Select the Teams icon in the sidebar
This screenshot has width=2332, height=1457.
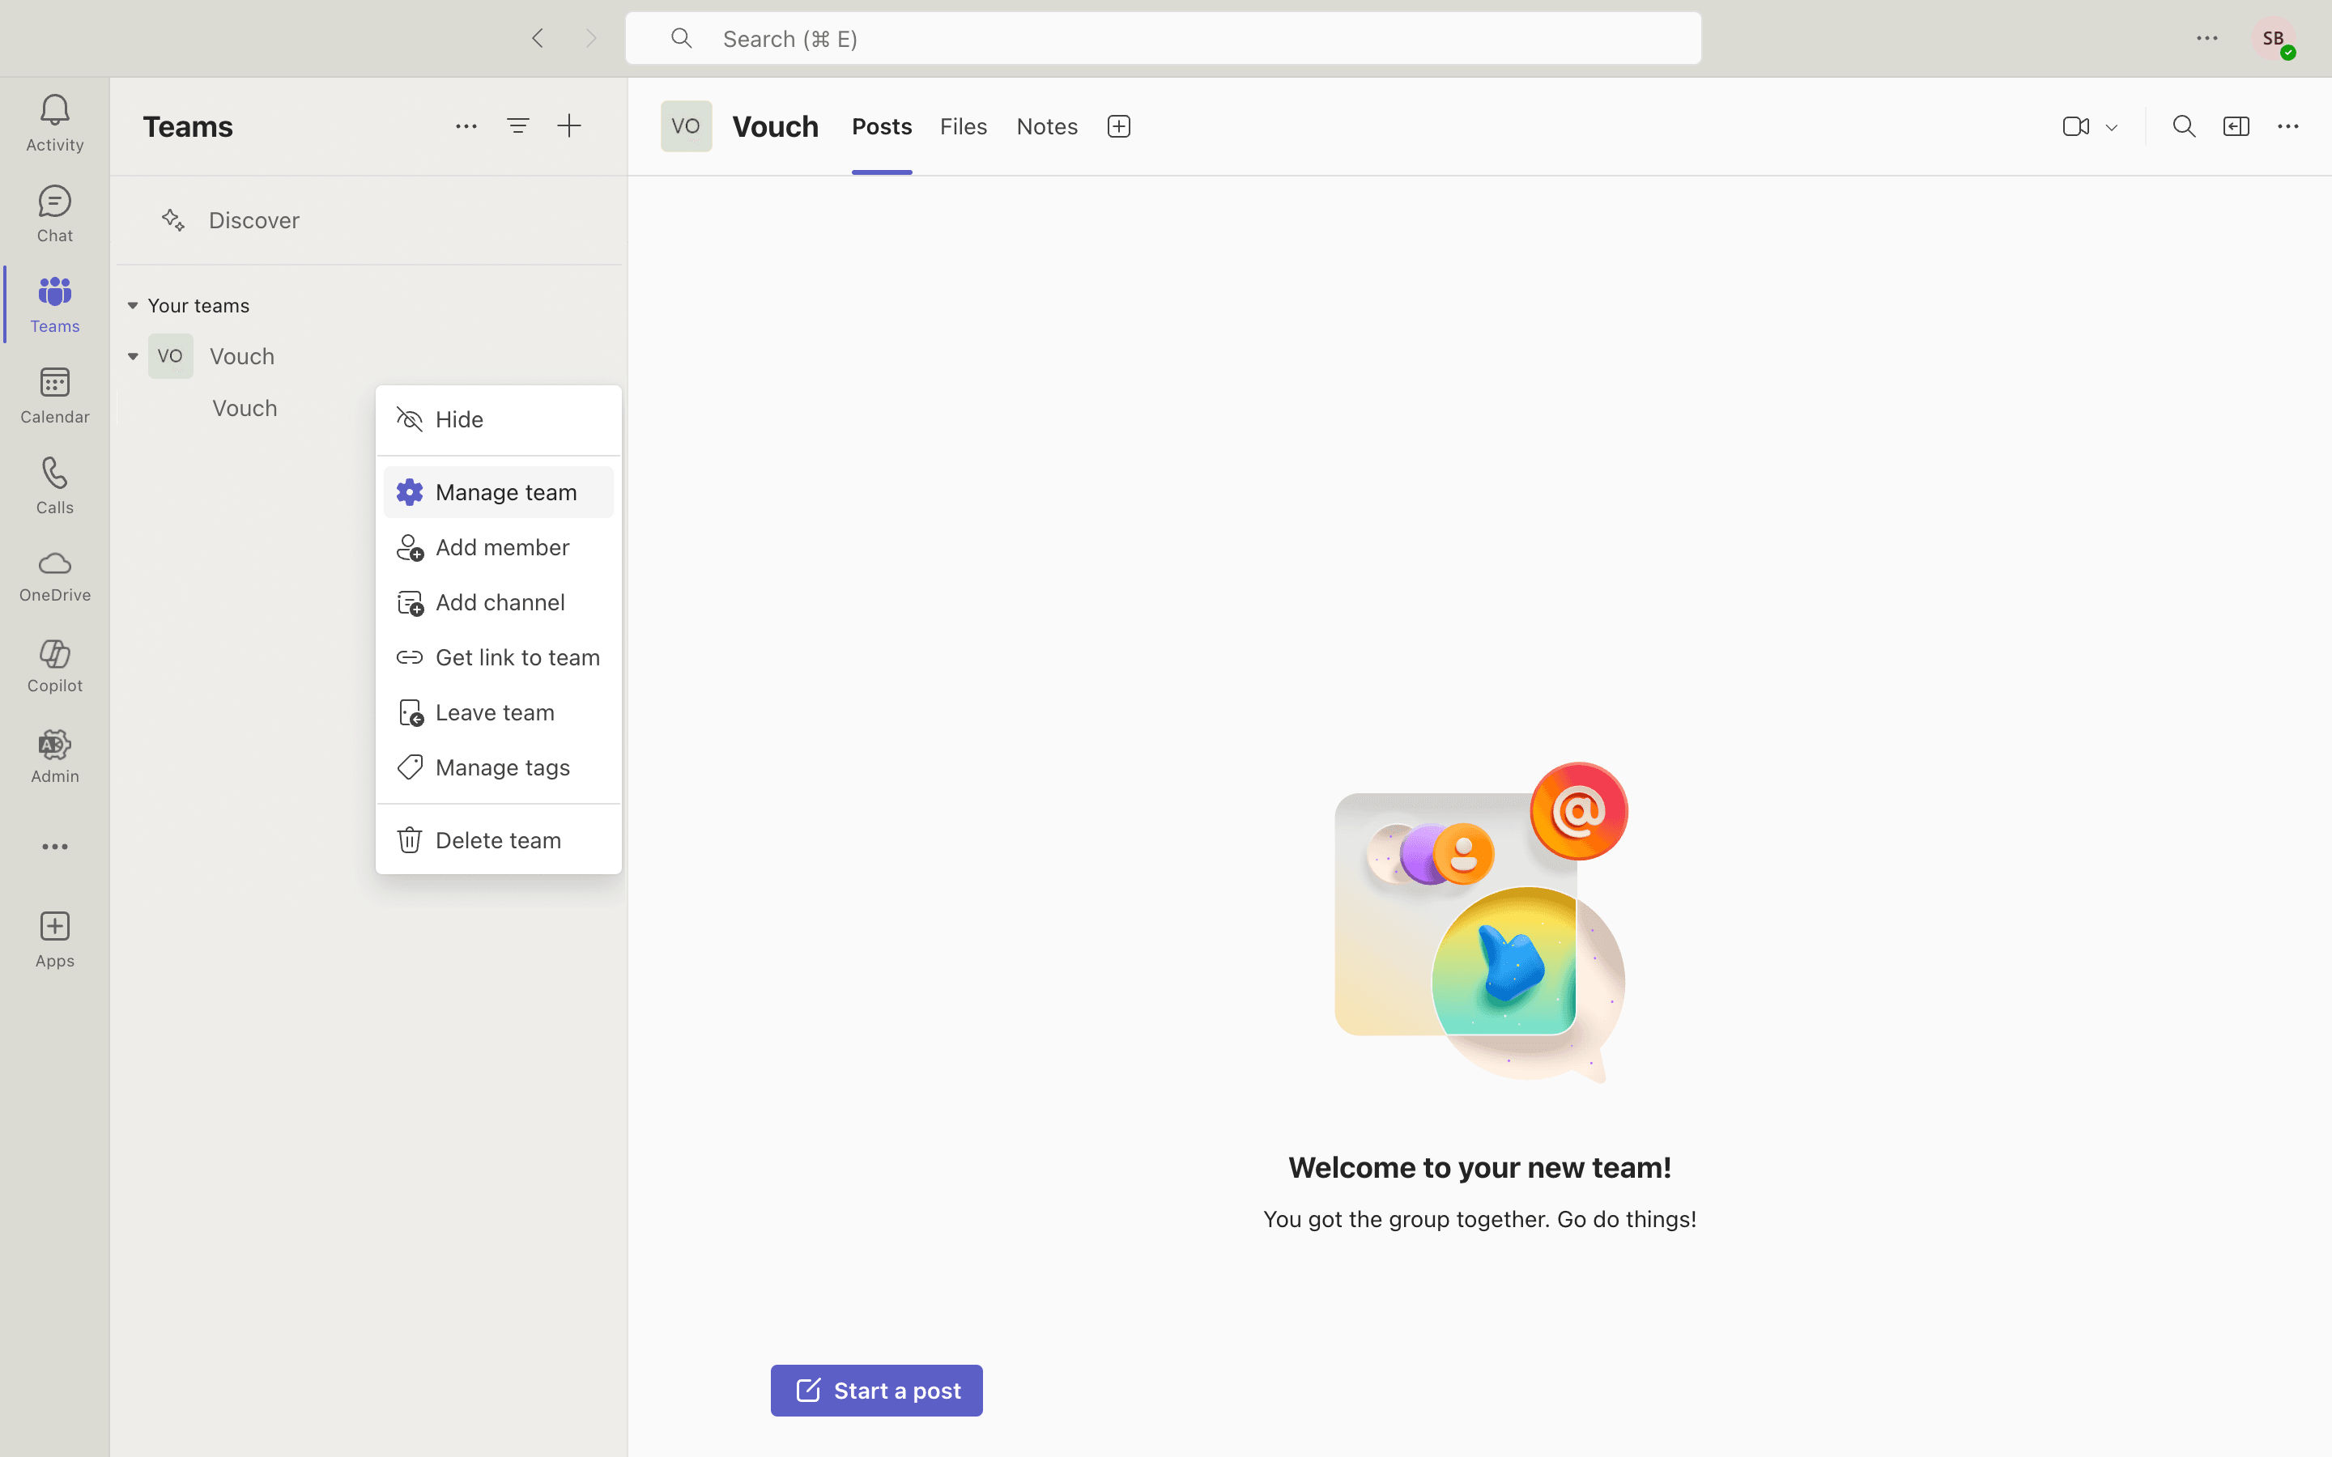pos(55,304)
